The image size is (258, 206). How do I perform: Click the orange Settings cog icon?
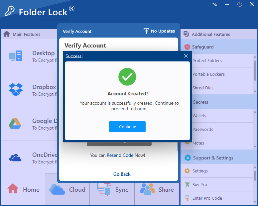[x=187, y=171]
